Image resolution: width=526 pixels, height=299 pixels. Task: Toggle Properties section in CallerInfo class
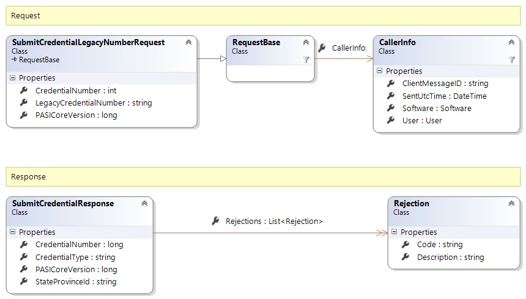pos(380,71)
